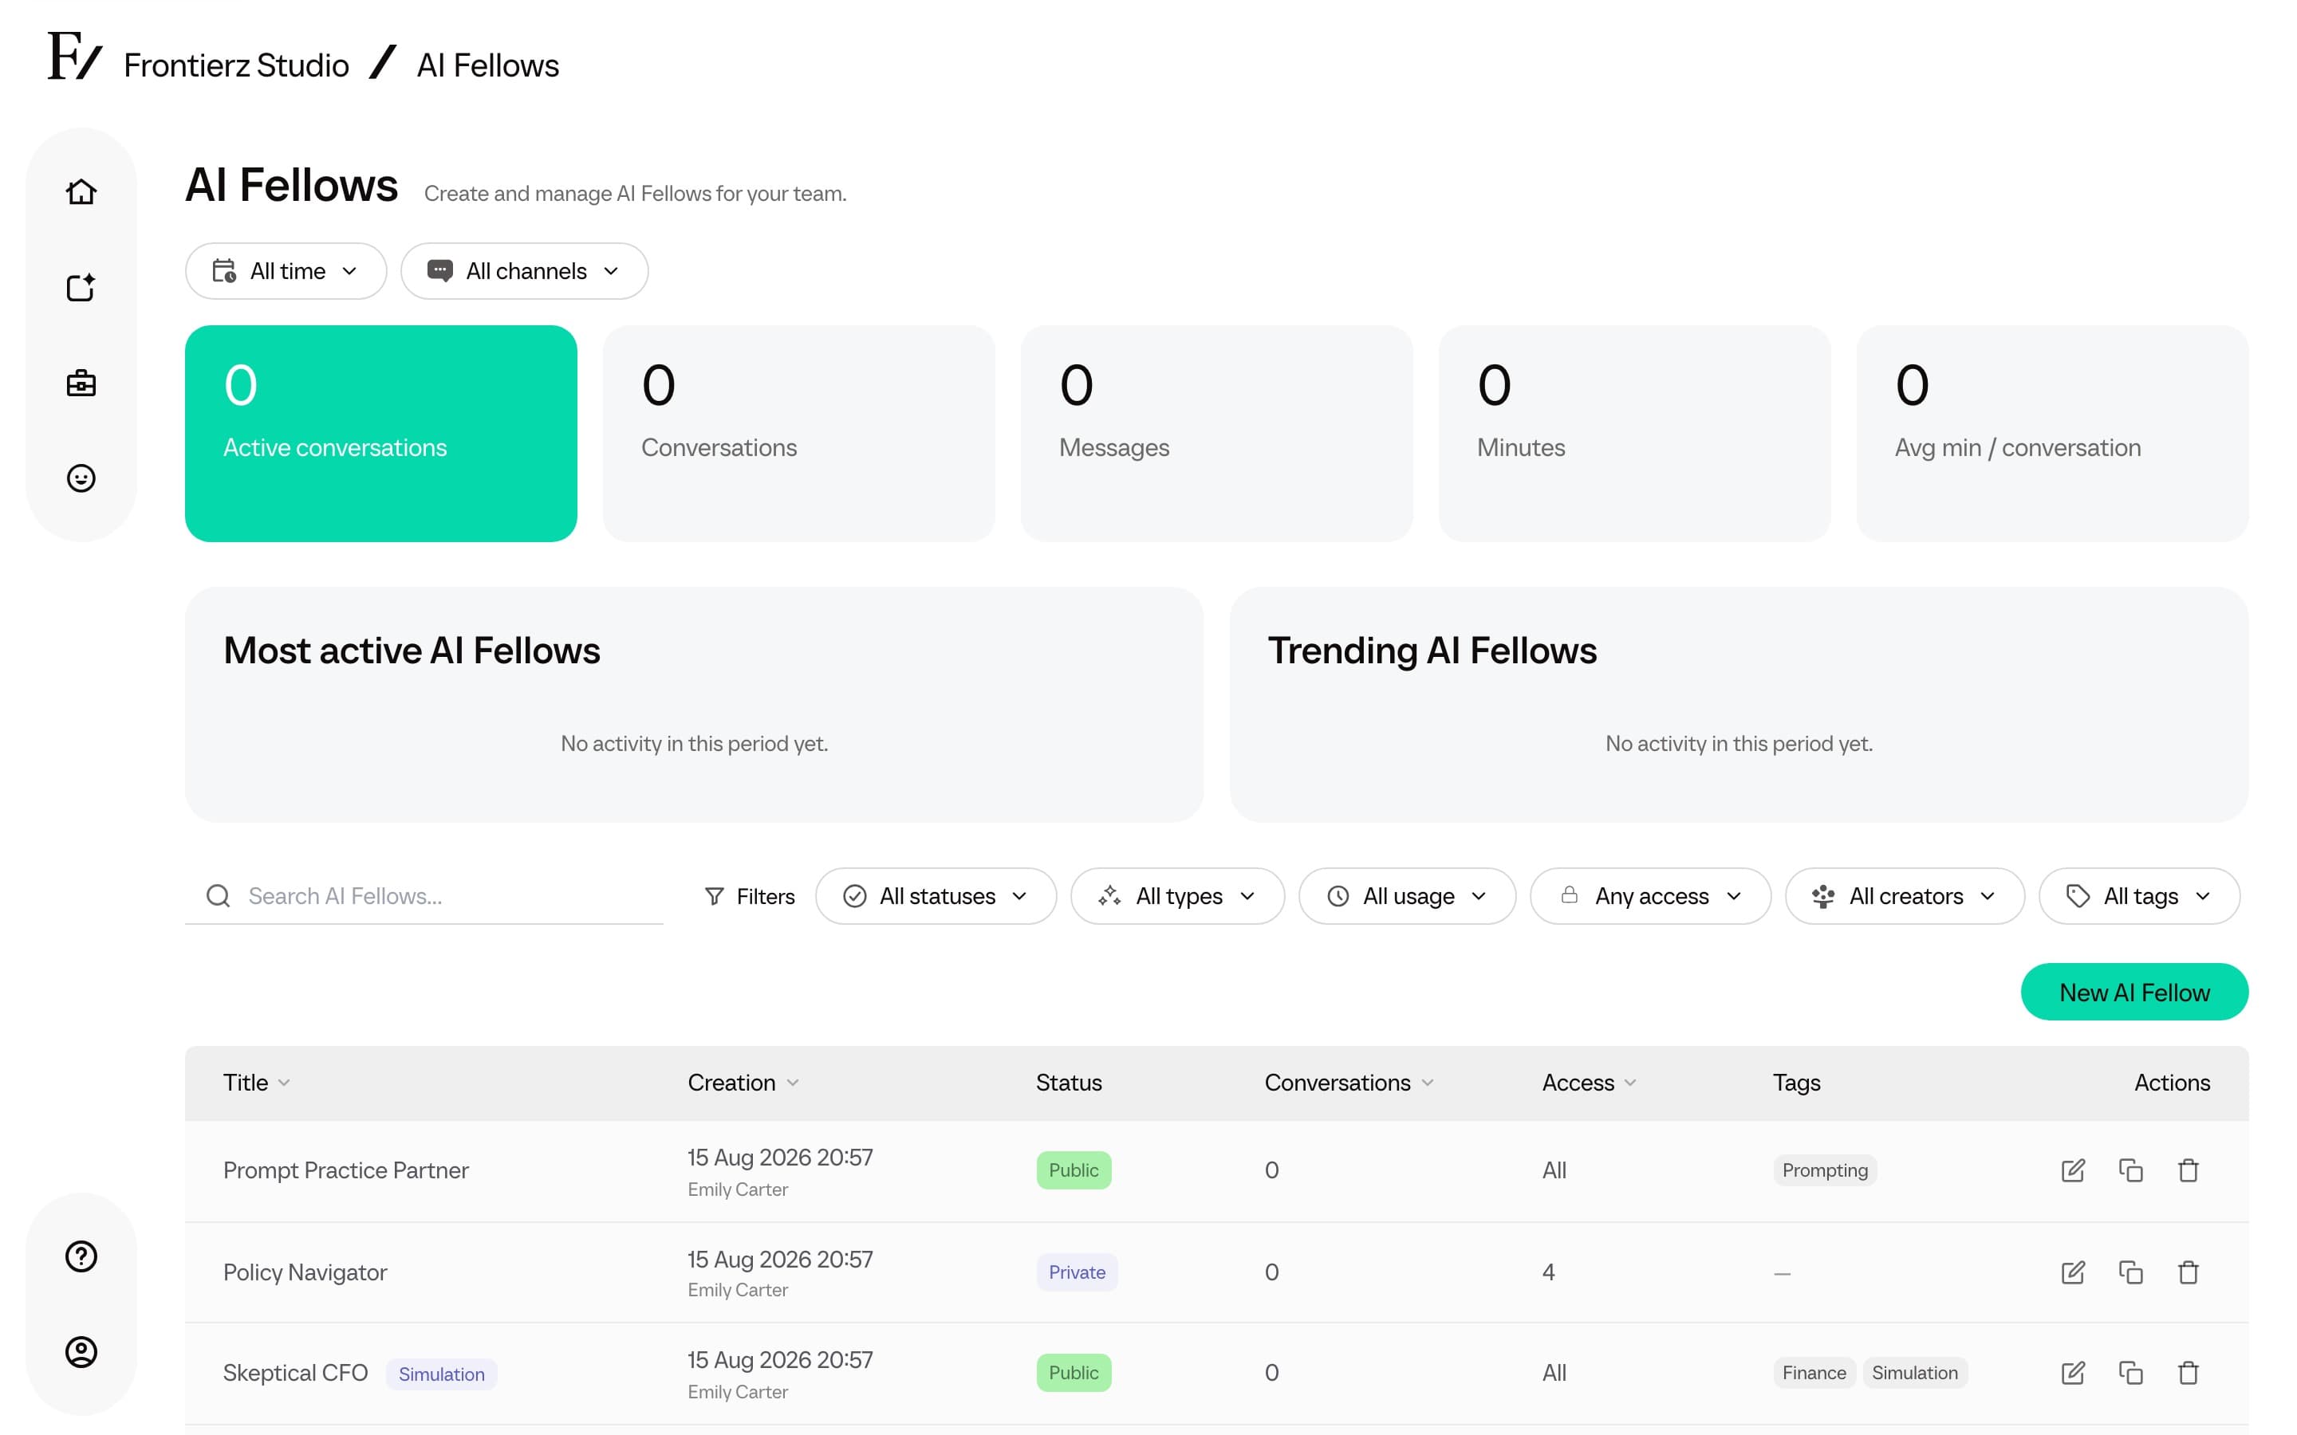This screenshot has width=2297, height=1435.
Task: Expand the All usage filter
Action: tap(1407, 896)
